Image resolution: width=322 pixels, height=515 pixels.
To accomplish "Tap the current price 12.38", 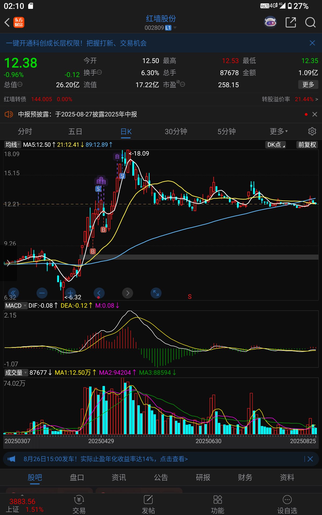I will point(21,63).
